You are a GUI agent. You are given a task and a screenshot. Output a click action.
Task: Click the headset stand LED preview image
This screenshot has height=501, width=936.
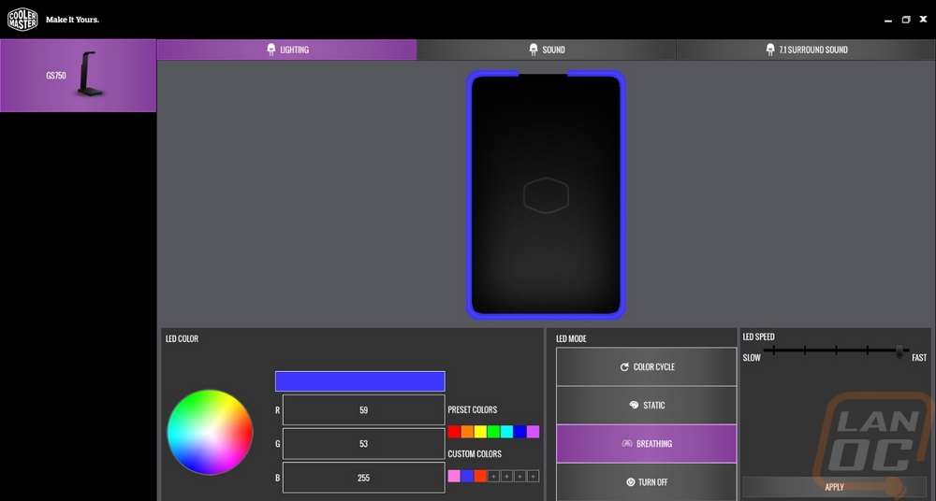tap(546, 194)
